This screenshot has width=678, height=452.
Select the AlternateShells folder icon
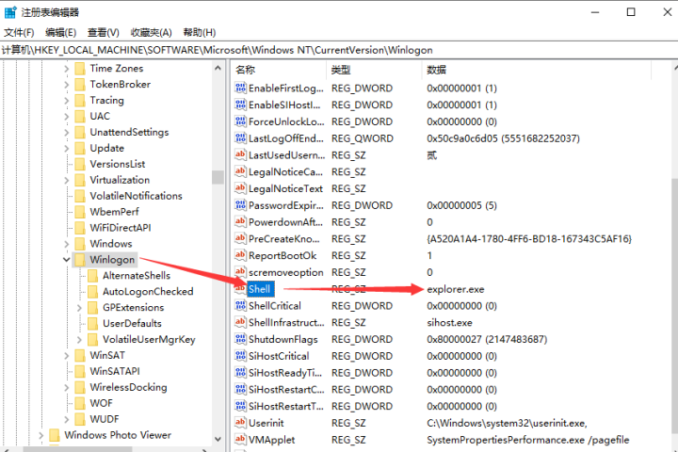coord(92,276)
